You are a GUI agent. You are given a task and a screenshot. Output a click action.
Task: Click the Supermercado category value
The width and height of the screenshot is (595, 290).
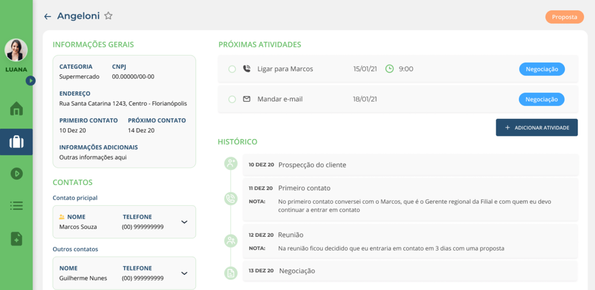point(79,77)
